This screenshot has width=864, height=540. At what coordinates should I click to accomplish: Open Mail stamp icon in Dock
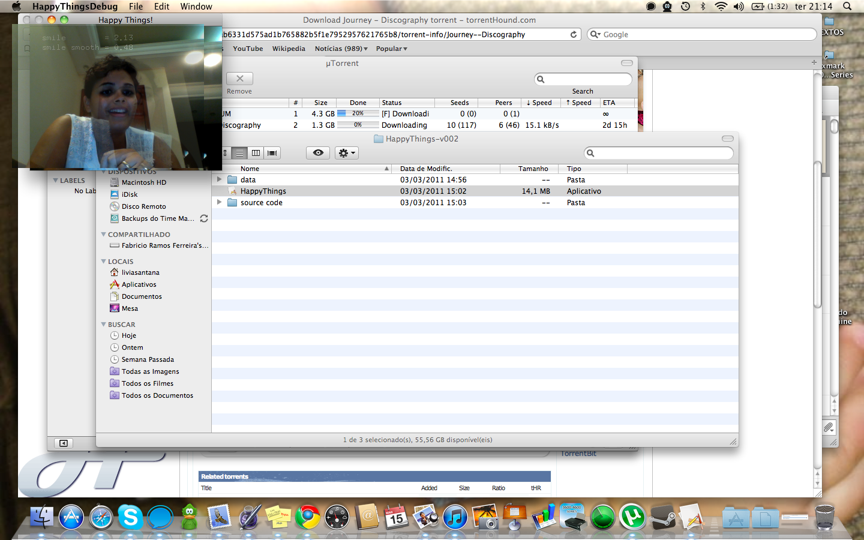coord(219,517)
